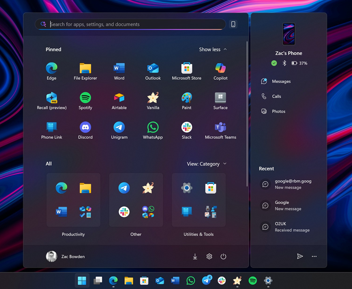
Task: Launch Word from Pinned section
Action: (x=119, y=71)
